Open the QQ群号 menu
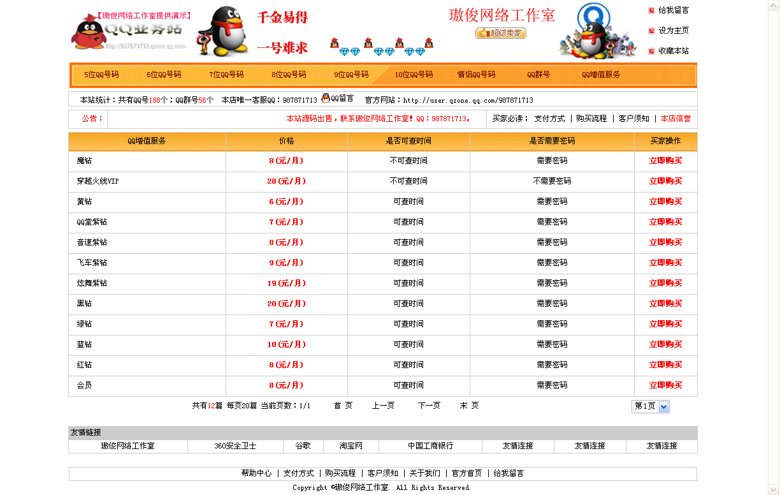 [x=538, y=75]
